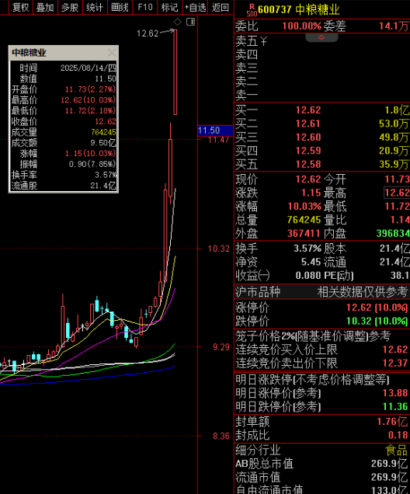Click the latest limit-up candlestick at 12.62
The image size is (410, 494).
pos(175,72)
